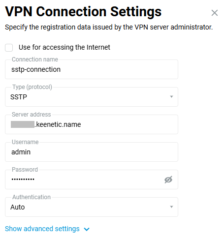Toggle password visibility eye icon
Screen dimensions: 223x239
(168, 179)
